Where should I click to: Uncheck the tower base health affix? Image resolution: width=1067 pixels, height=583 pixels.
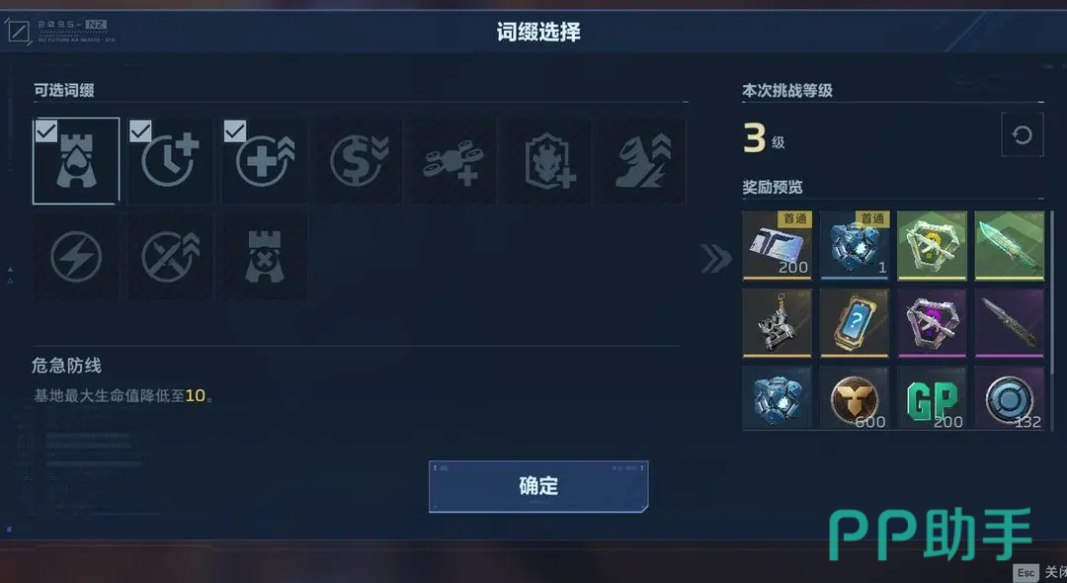pyautogui.click(x=76, y=161)
